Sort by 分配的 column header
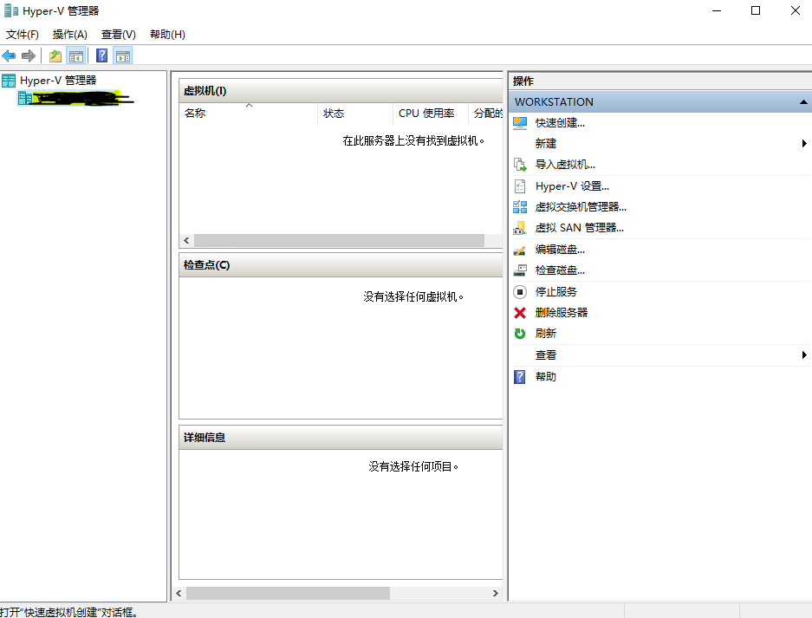Screen dimensions: 812x618 click(x=485, y=113)
